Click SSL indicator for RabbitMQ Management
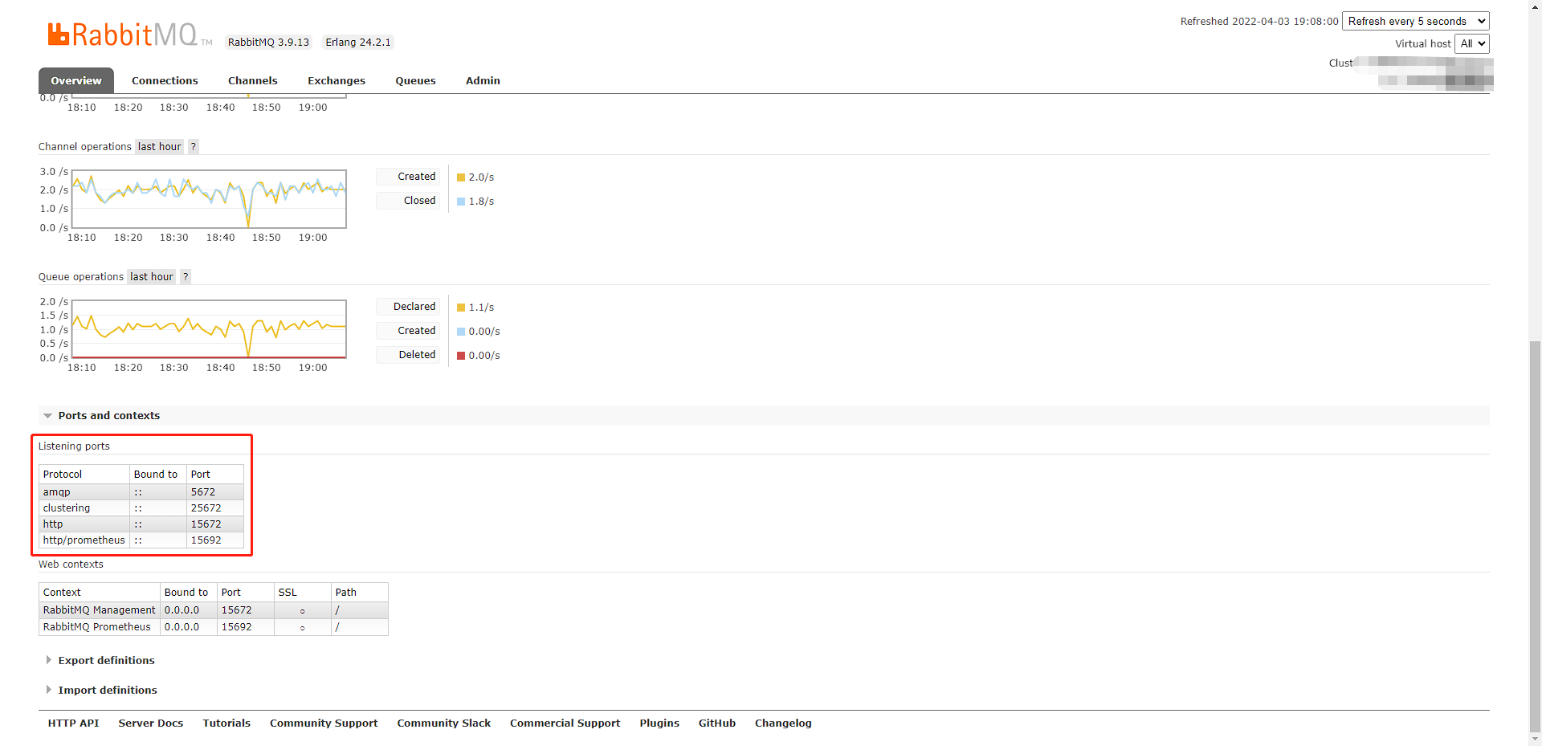This screenshot has width=1542, height=746. tap(303, 611)
